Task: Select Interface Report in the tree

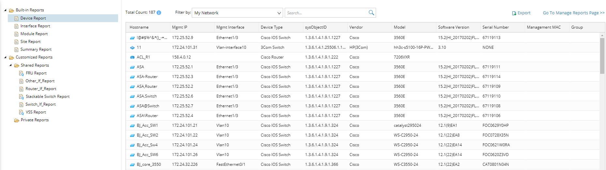Action: 35,26
